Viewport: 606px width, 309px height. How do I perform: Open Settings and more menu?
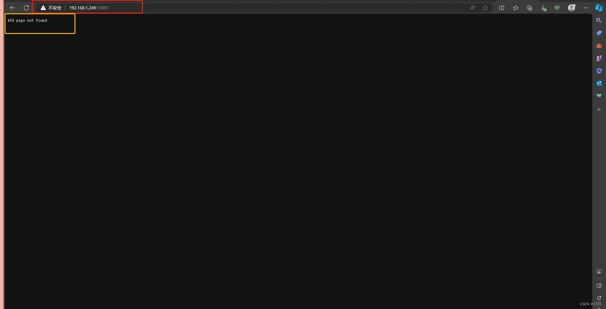[586, 8]
